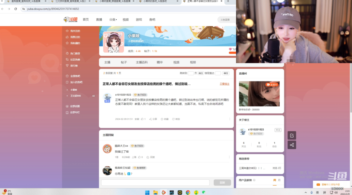Open File Explorer from the taskbar
352x195 pixels.
(155, 192)
